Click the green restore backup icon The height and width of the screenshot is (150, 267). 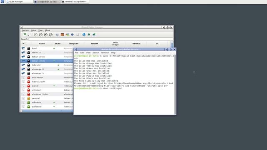point(94,35)
